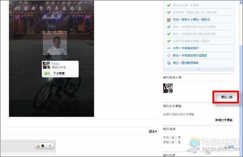Viewport: 243px width, 157px height.
Task: Click the 此相片目前沒有文字標籤 message
Action: [179, 115]
